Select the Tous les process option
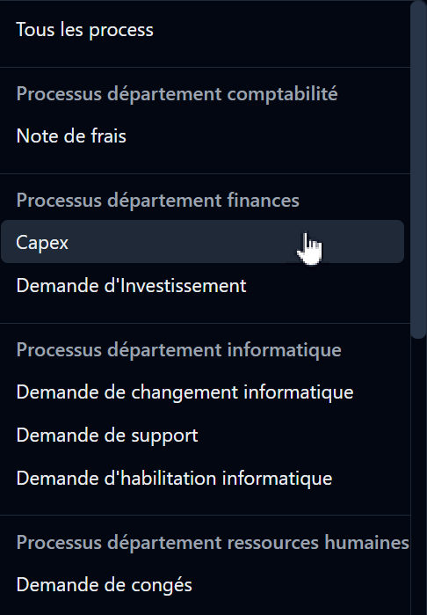The height and width of the screenshot is (615, 427). [x=202, y=30]
